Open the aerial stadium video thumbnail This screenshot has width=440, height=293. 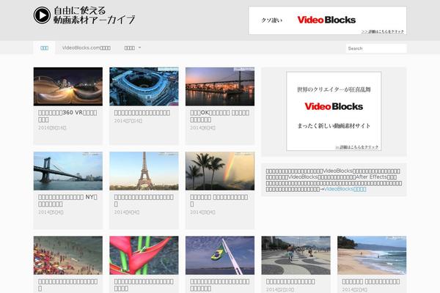pos(144,86)
